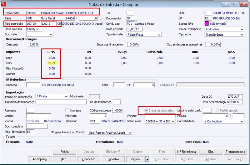
Task: Click the Fornecedor code field
Action: pos(33,13)
